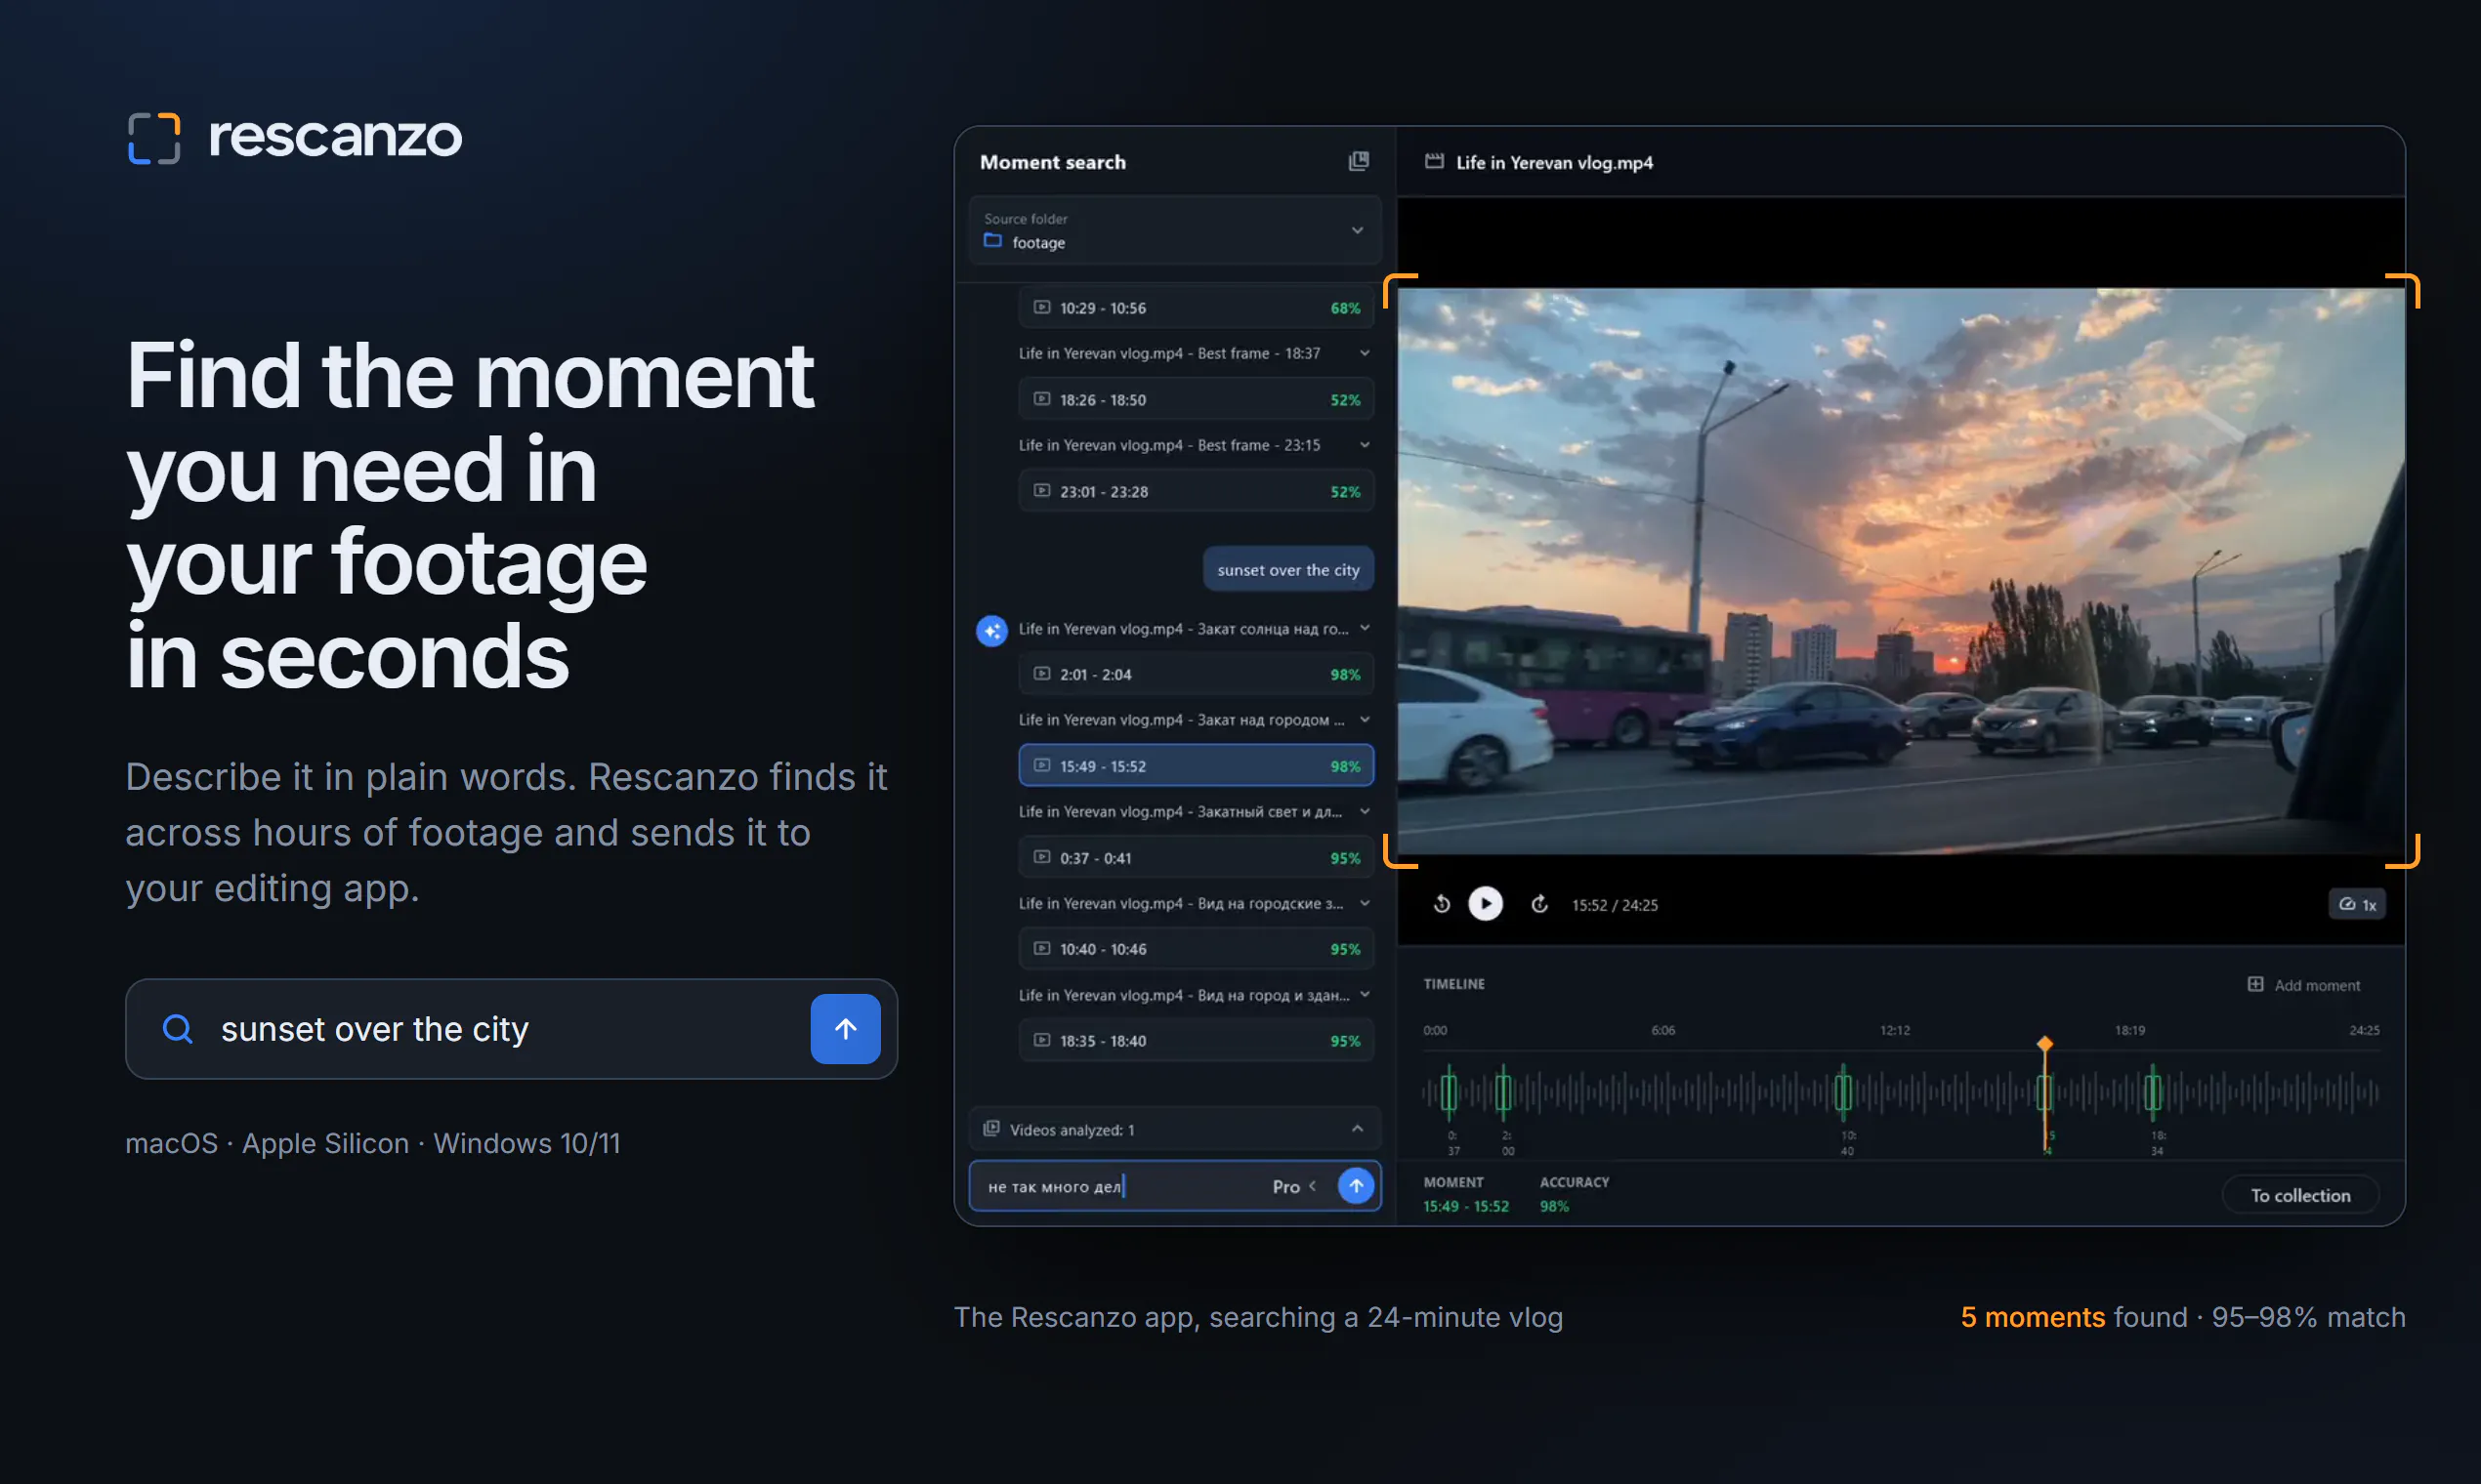Select the 0:37 - 0:41 moment row
2481x1484 pixels.
(x=1196, y=858)
